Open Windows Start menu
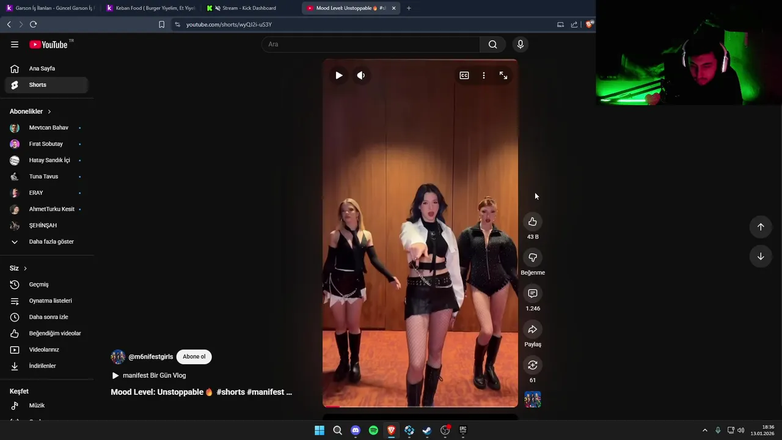 [320, 430]
